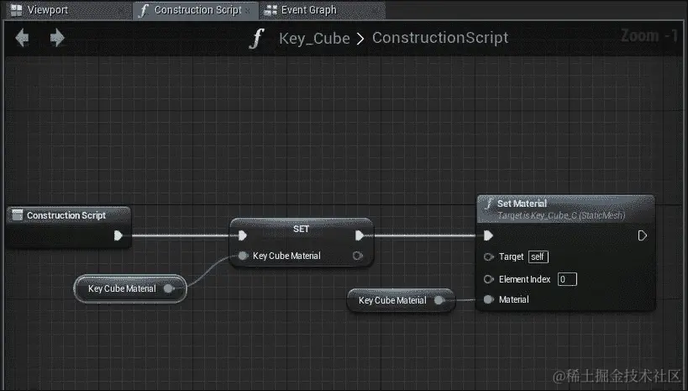Click the Target input pin

[488, 256]
